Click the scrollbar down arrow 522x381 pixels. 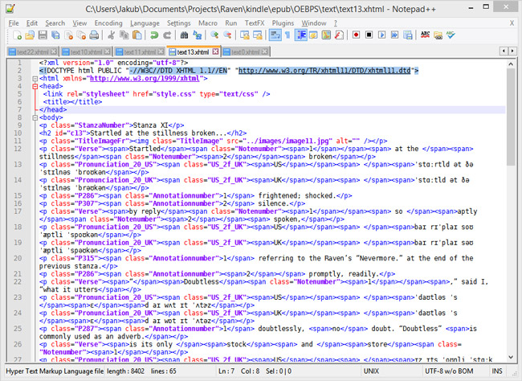pos(511,358)
